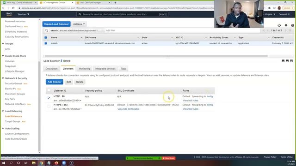This screenshot has height=166, width=296.
Task: Uncheck the HTTP : 80 listener
Action: (49, 98)
